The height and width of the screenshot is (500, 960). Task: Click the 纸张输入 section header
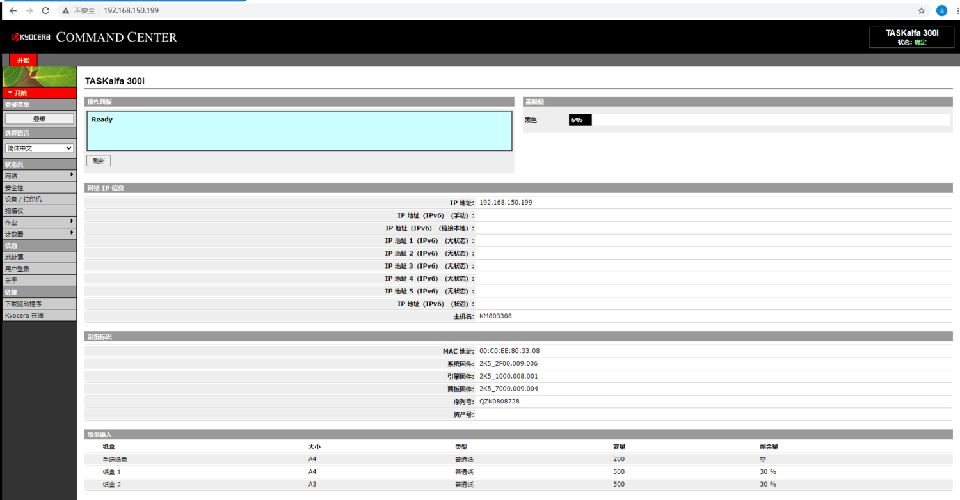click(x=518, y=434)
